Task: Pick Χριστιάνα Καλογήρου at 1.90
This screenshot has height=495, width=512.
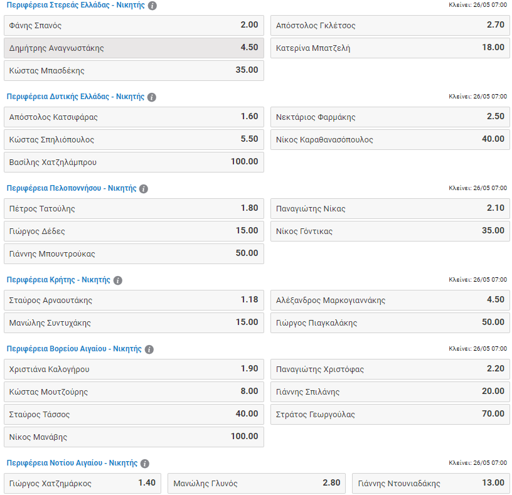Action: coord(134,370)
